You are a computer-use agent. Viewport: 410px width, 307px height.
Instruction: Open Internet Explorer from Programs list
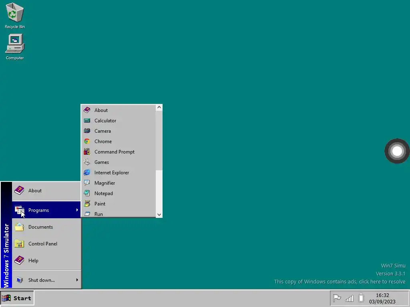(119, 172)
